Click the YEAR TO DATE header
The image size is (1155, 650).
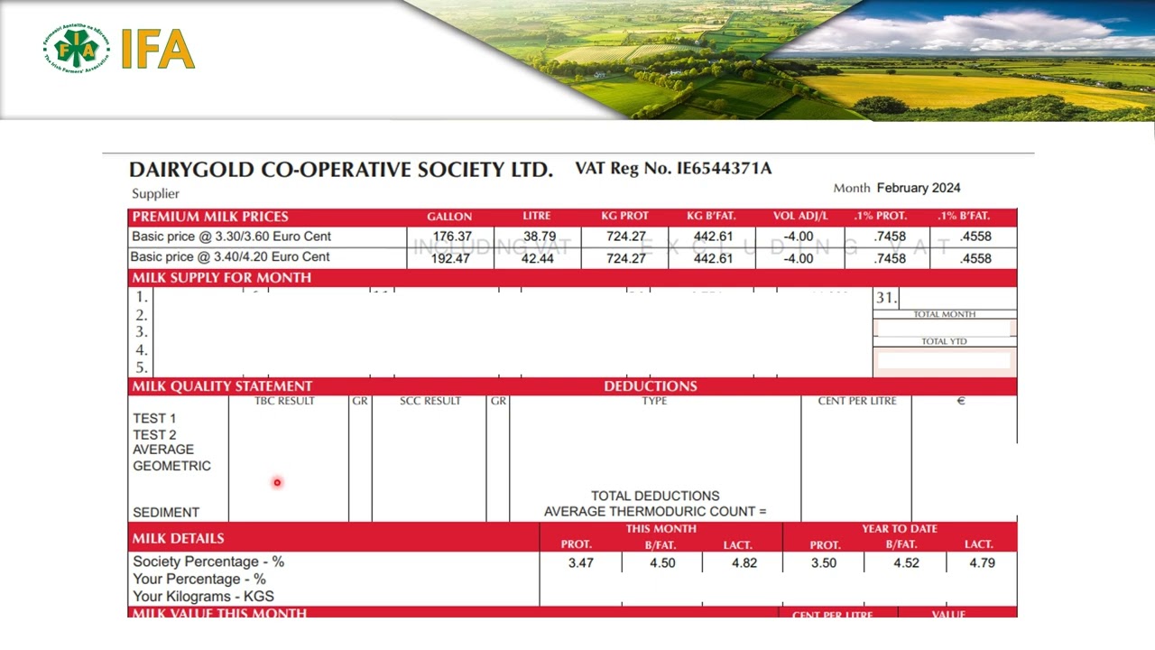pyautogui.click(x=900, y=529)
